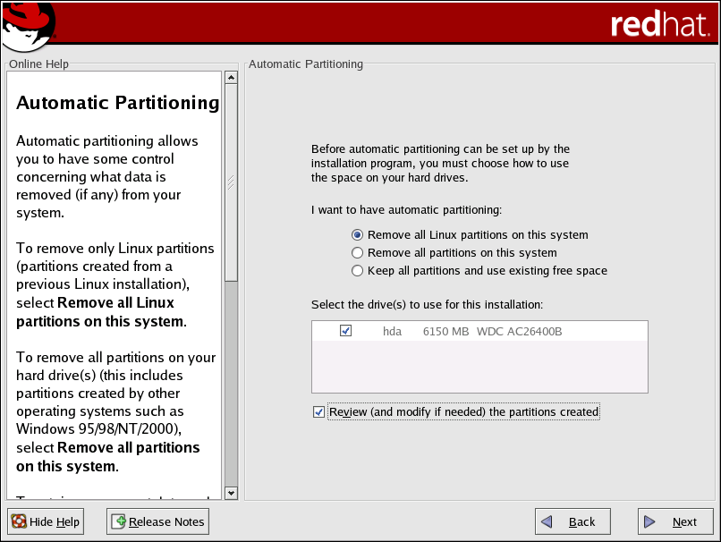The image size is (721, 542).
Task: Uncheck the hda drive checkbox
Action: pyautogui.click(x=346, y=331)
